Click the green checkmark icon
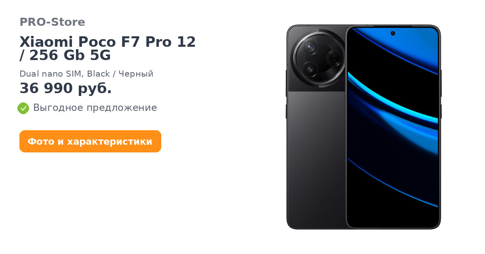The image size is (485, 254). tap(23, 108)
